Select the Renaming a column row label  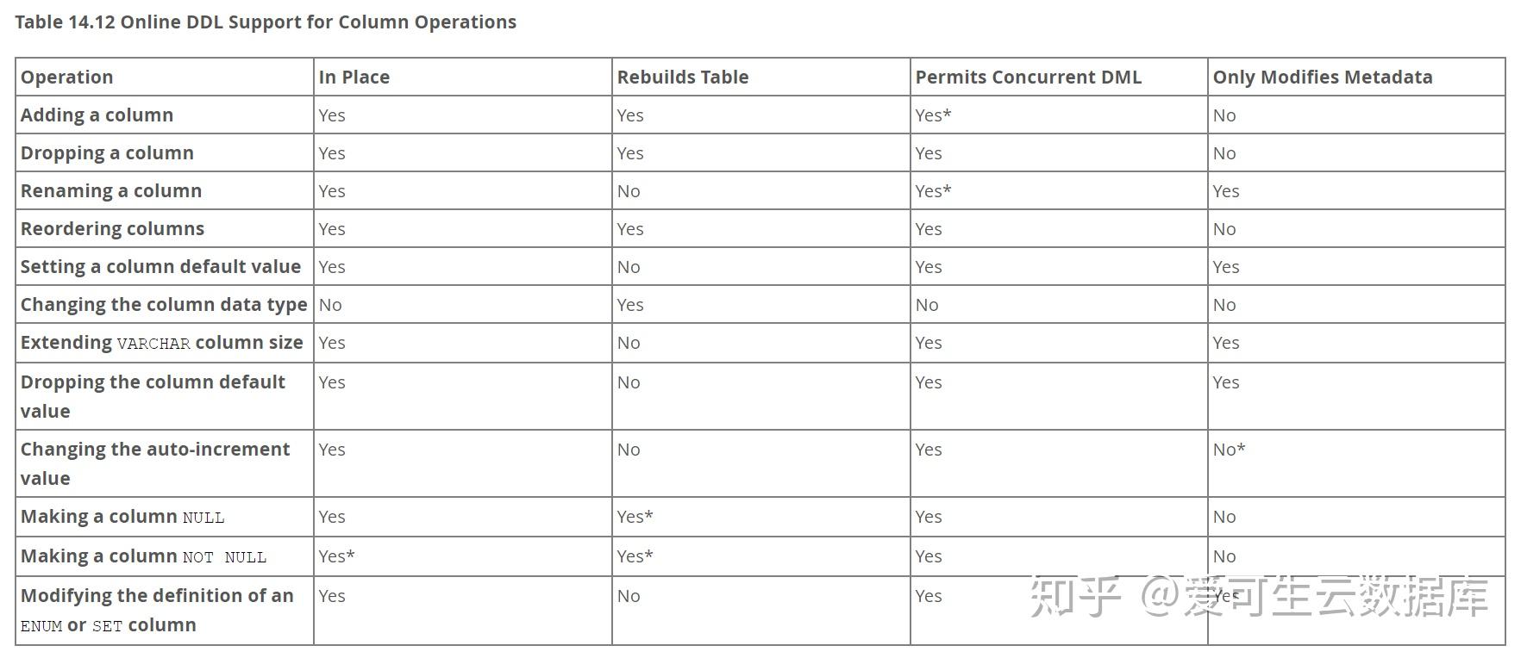pyautogui.click(x=111, y=190)
